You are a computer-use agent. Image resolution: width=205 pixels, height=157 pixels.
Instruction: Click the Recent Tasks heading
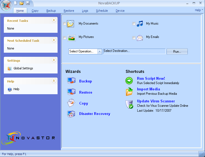pyautogui.click(x=18, y=21)
